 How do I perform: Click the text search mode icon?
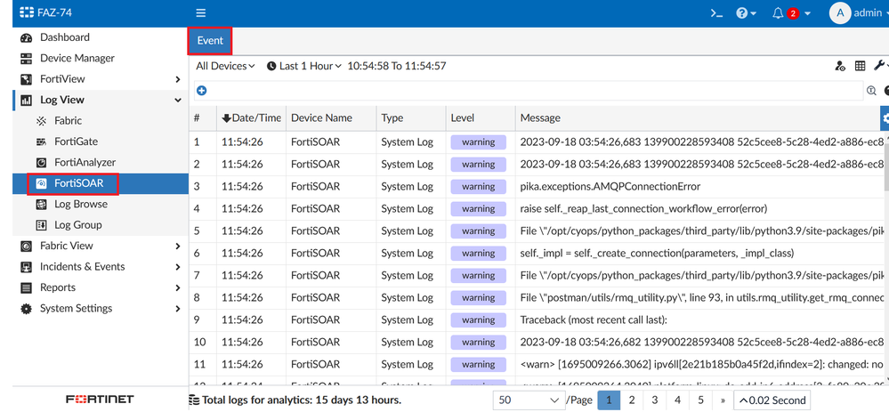(871, 91)
